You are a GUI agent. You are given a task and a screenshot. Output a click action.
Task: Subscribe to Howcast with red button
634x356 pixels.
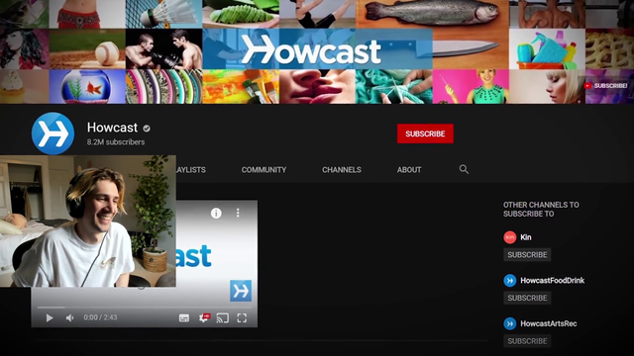pos(425,133)
